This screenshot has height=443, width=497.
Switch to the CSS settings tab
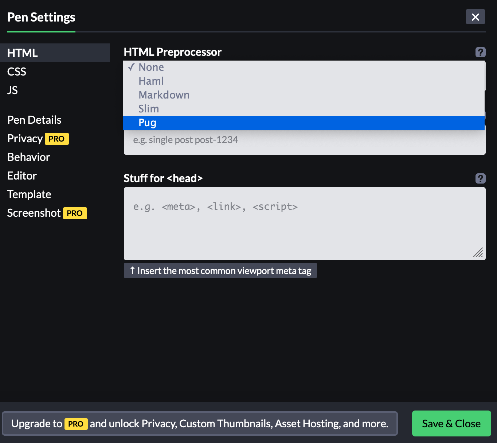(x=17, y=72)
